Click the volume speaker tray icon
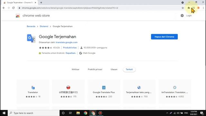 click(178, 113)
